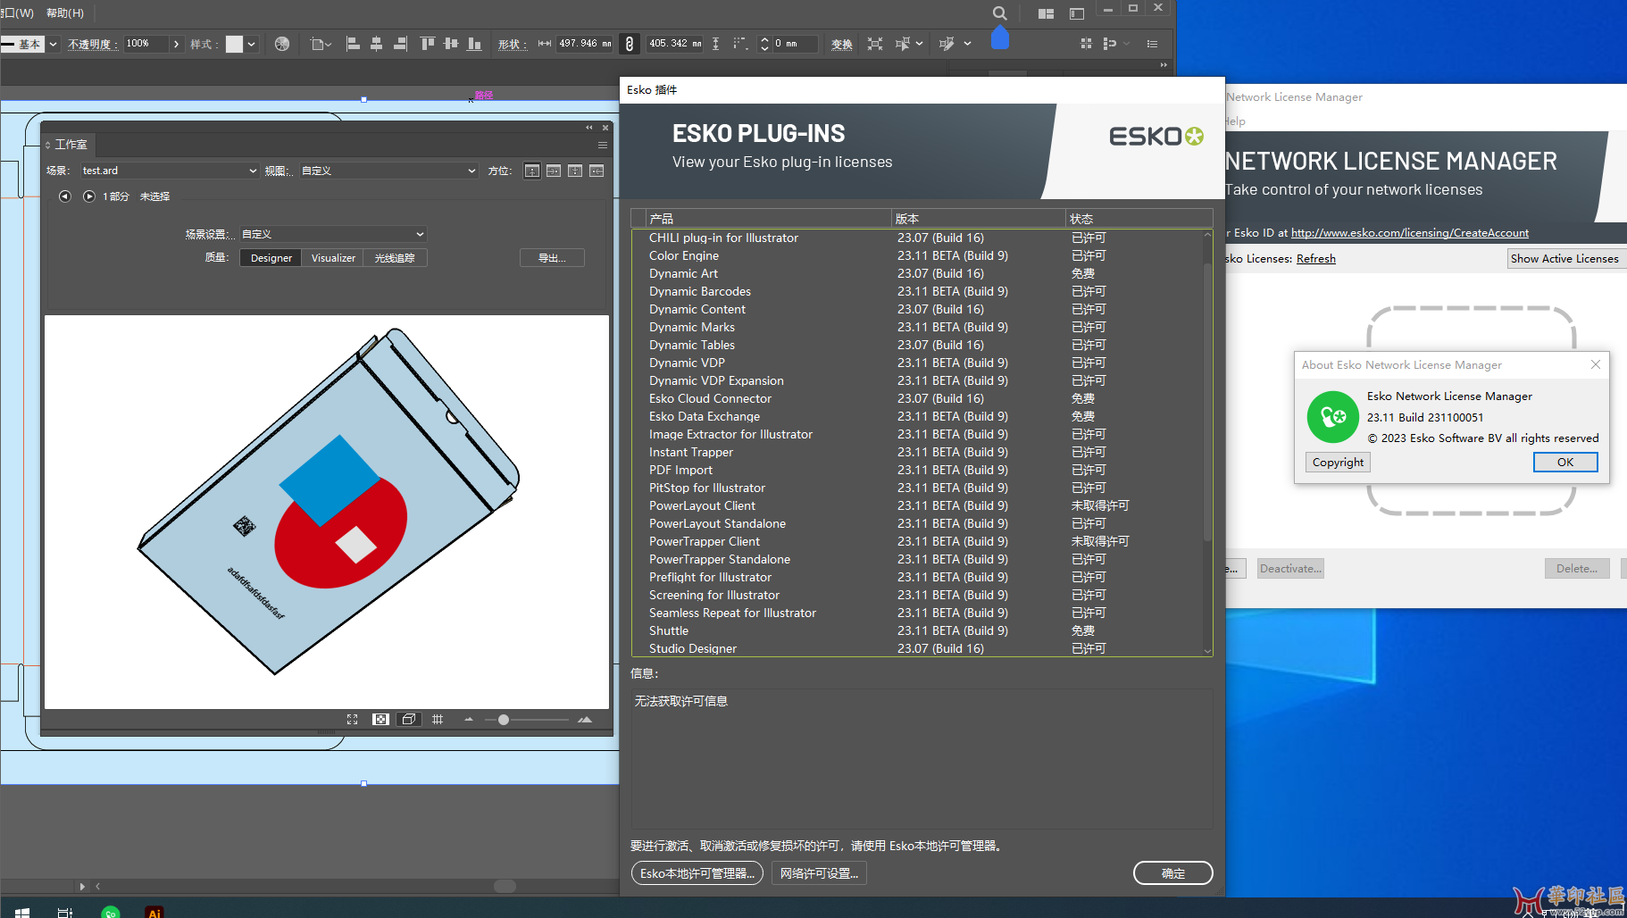Image resolution: width=1627 pixels, height=918 pixels.
Task: Click the width field showing 497.946 mm
Action: tap(585, 44)
